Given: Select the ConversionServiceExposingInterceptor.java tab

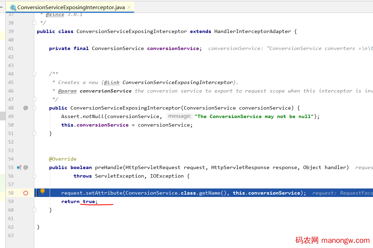Looking at the screenshot, I should (71, 7).
